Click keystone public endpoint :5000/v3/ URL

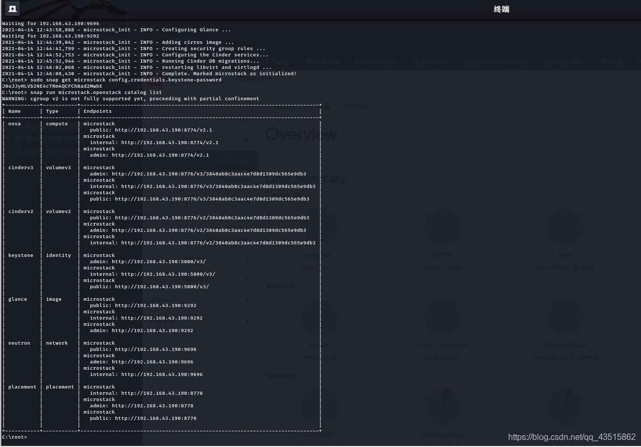pyautogui.click(x=162, y=287)
